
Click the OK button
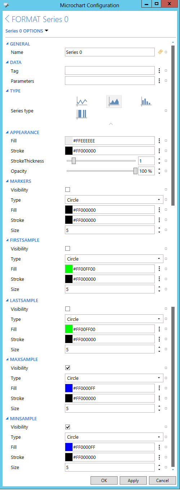click(104, 480)
